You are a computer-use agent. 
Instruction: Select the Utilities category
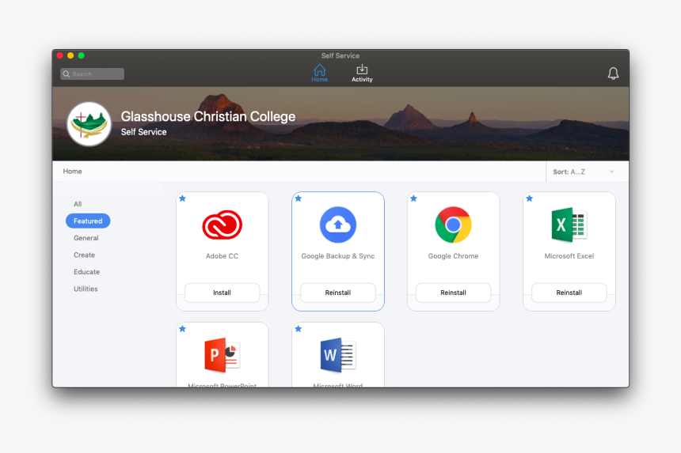click(x=86, y=289)
